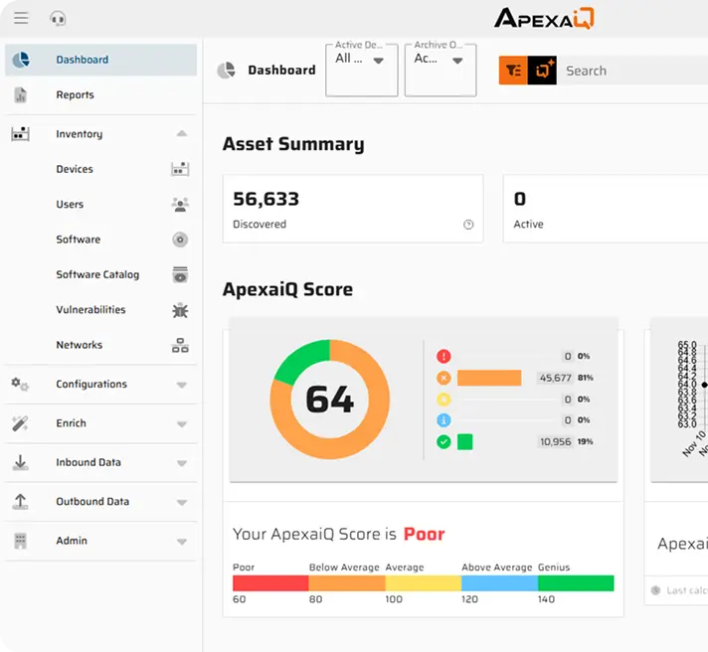Open Reports from the sidebar
The height and width of the screenshot is (652, 708).
click(x=75, y=95)
